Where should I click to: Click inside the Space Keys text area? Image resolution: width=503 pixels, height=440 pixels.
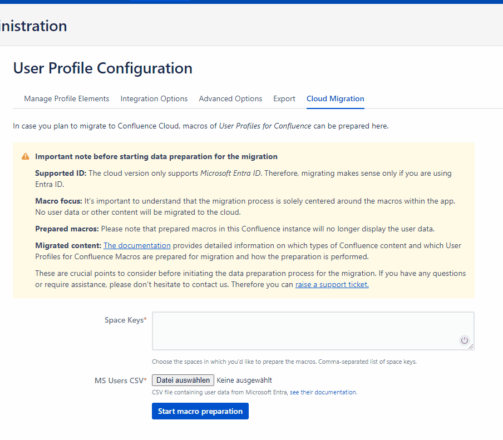pos(313,331)
